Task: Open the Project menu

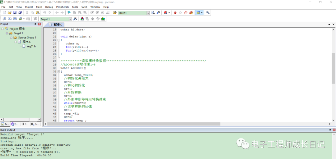Action: pyautogui.click(x=29, y=7)
